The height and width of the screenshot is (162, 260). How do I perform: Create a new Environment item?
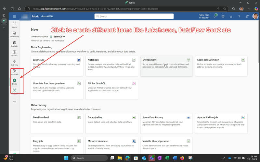click(166, 66)
